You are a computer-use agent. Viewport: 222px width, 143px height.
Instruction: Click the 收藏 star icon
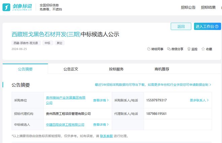coord(203,49)
